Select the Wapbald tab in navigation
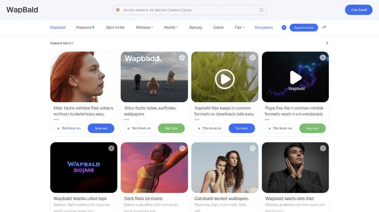This screenshot has height=212, width=379. [58, 27]
